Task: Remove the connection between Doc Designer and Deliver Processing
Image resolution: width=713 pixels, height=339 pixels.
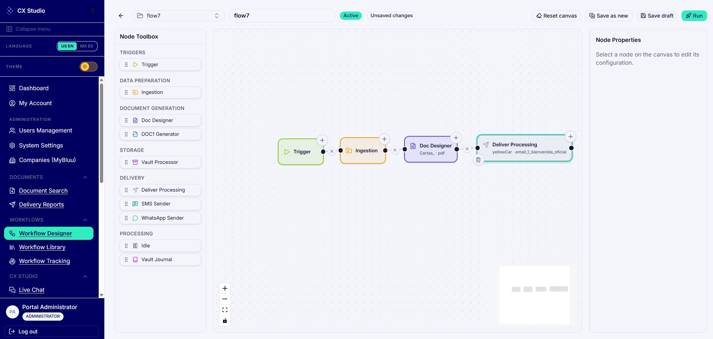Action: coord(467,149)
